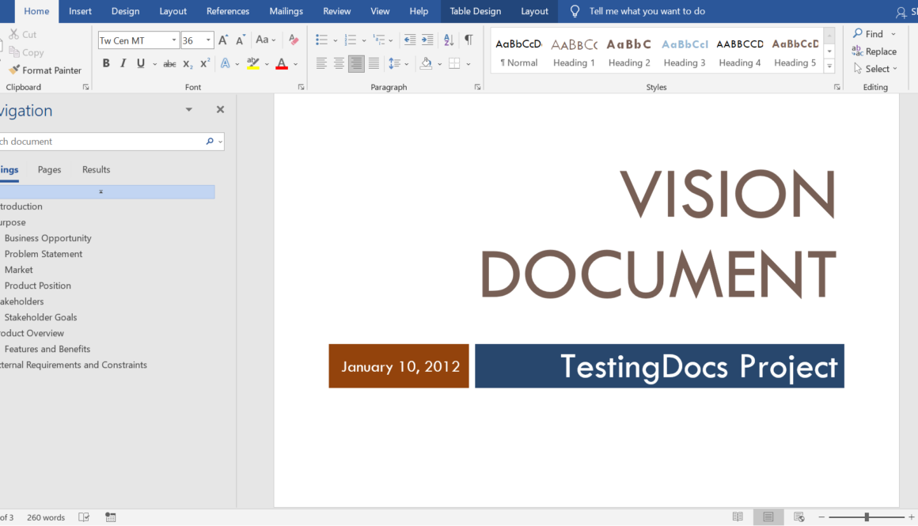
Task: Open the Table Design tab
Action: [x=475, y=11]
